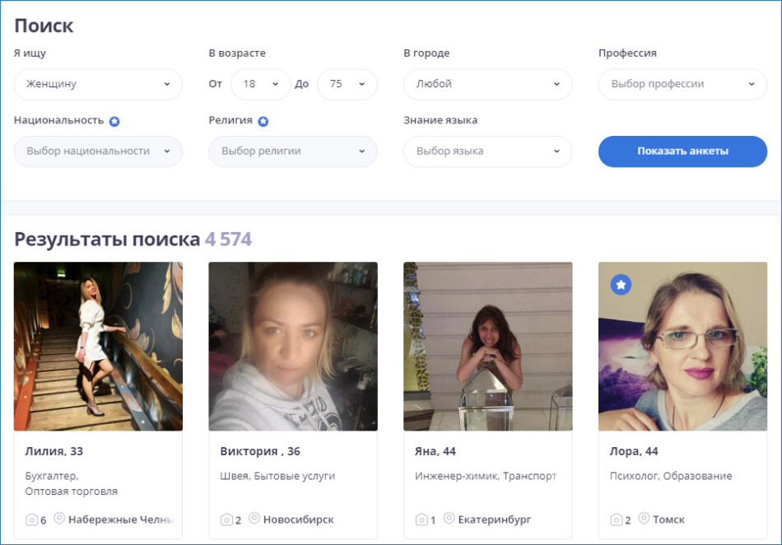This screenshot has width=782, height=545.
Task: Open the profile link Лилия, 33
Action: click(x=54, y=451)
